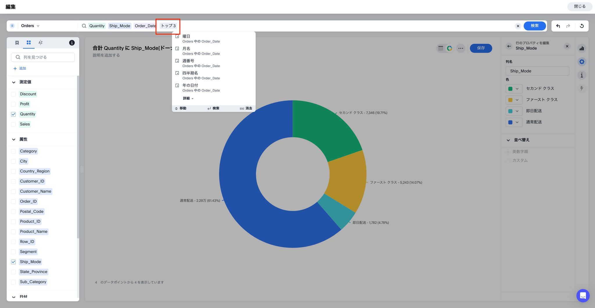Click the panel resize handle icon
The width and height of the screenshot is (595, 308).
82,169
